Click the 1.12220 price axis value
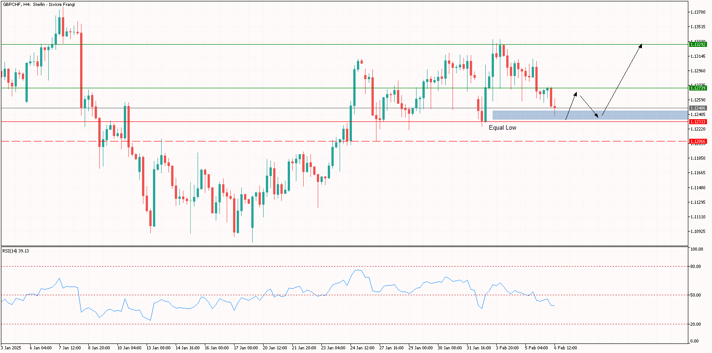Viewport: 712px width, 353px height. pyautogui.click(x=698, y=129)
